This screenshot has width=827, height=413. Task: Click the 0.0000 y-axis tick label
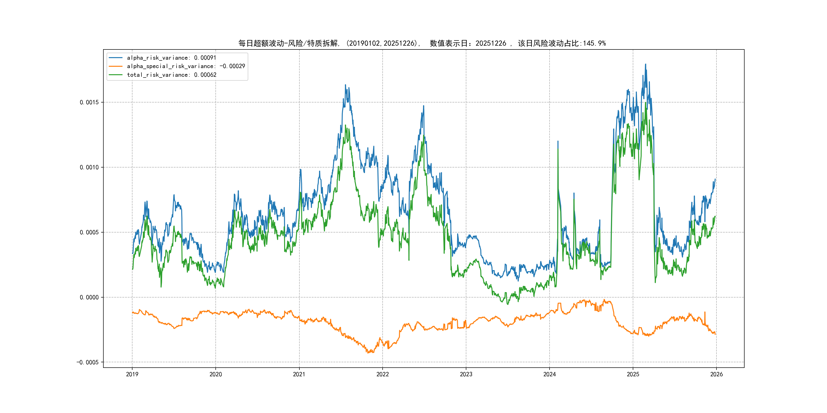89,297
